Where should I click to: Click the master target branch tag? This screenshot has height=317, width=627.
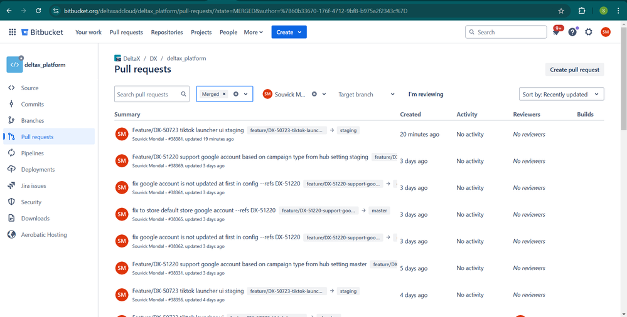[x=379, y=210]
